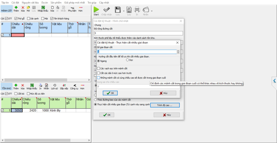Click Nhập khẩu icon in MẢNH CẮT toolbar
Viewport: 277px width, 143px height.
[x=43, y=9]
